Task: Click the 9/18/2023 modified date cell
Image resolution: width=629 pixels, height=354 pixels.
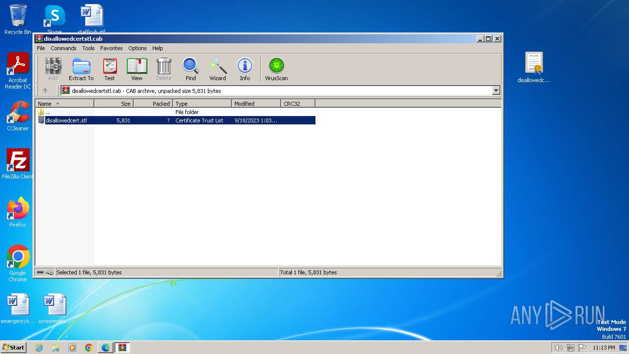Action: point(256,120)
